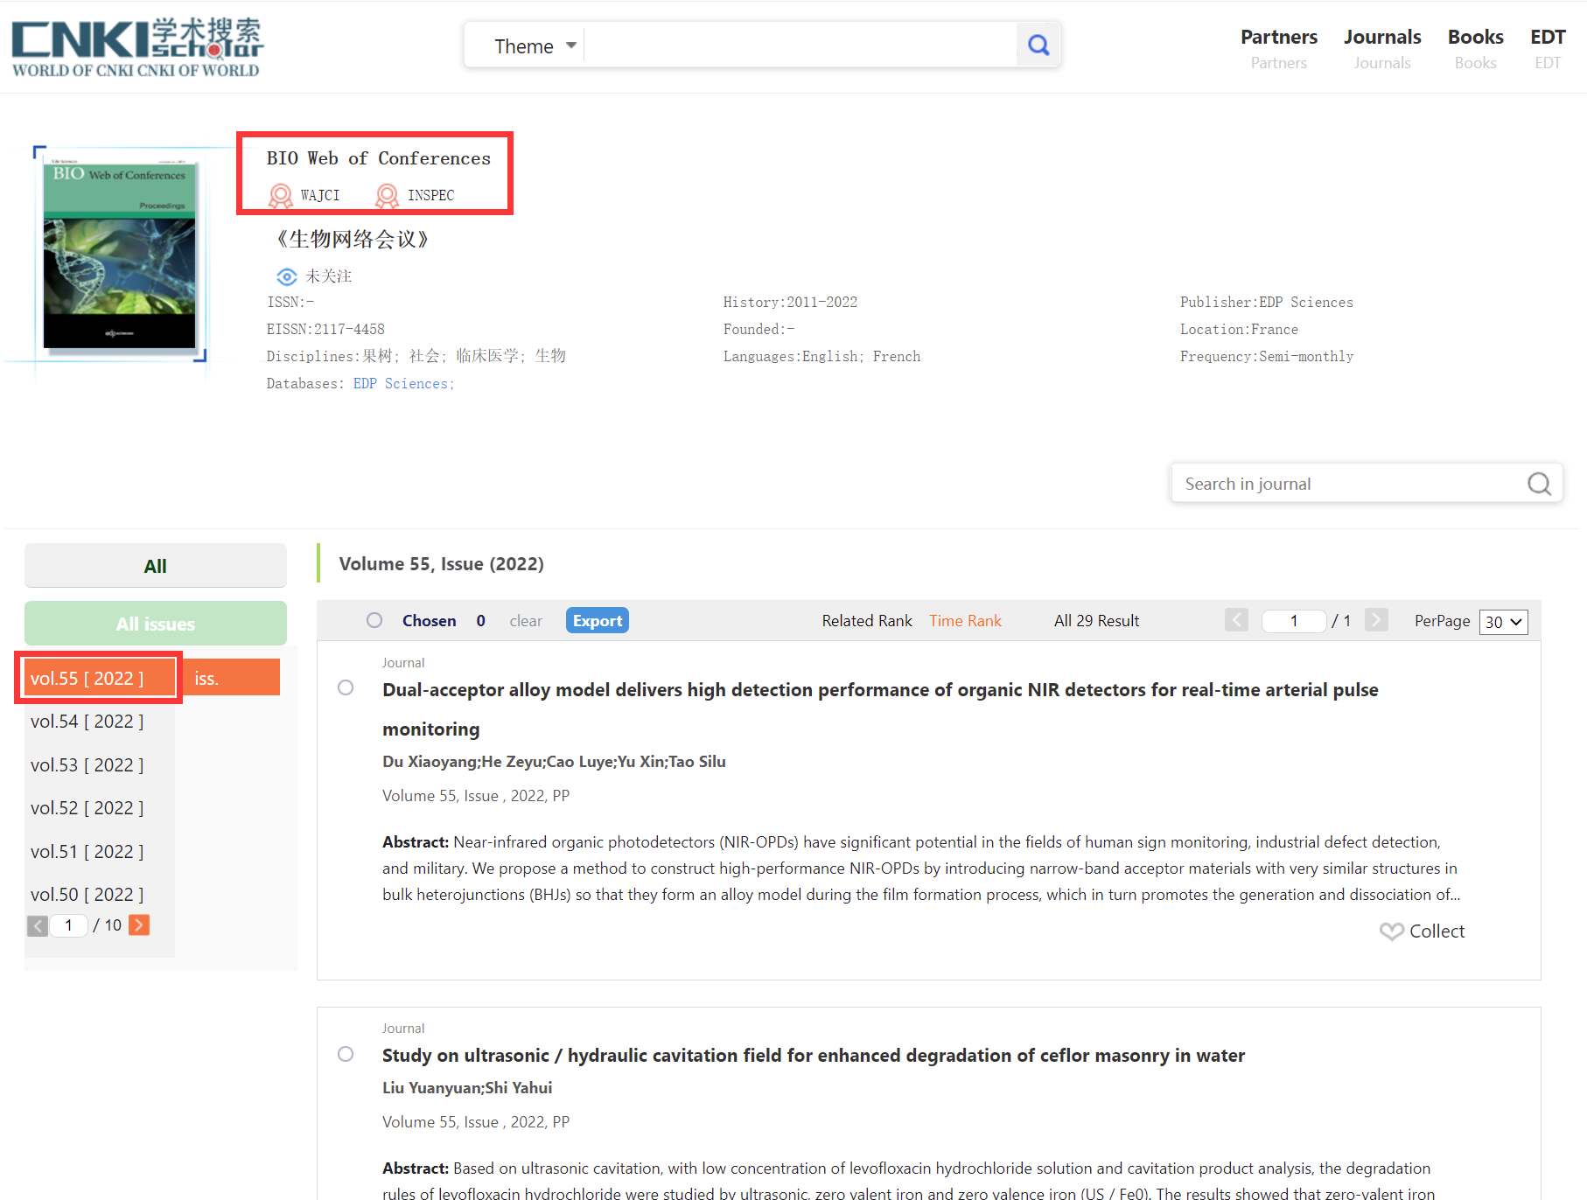1587x1200 pixels.
Task: Go to previous results page arrow
Action: click(1236, 620)
